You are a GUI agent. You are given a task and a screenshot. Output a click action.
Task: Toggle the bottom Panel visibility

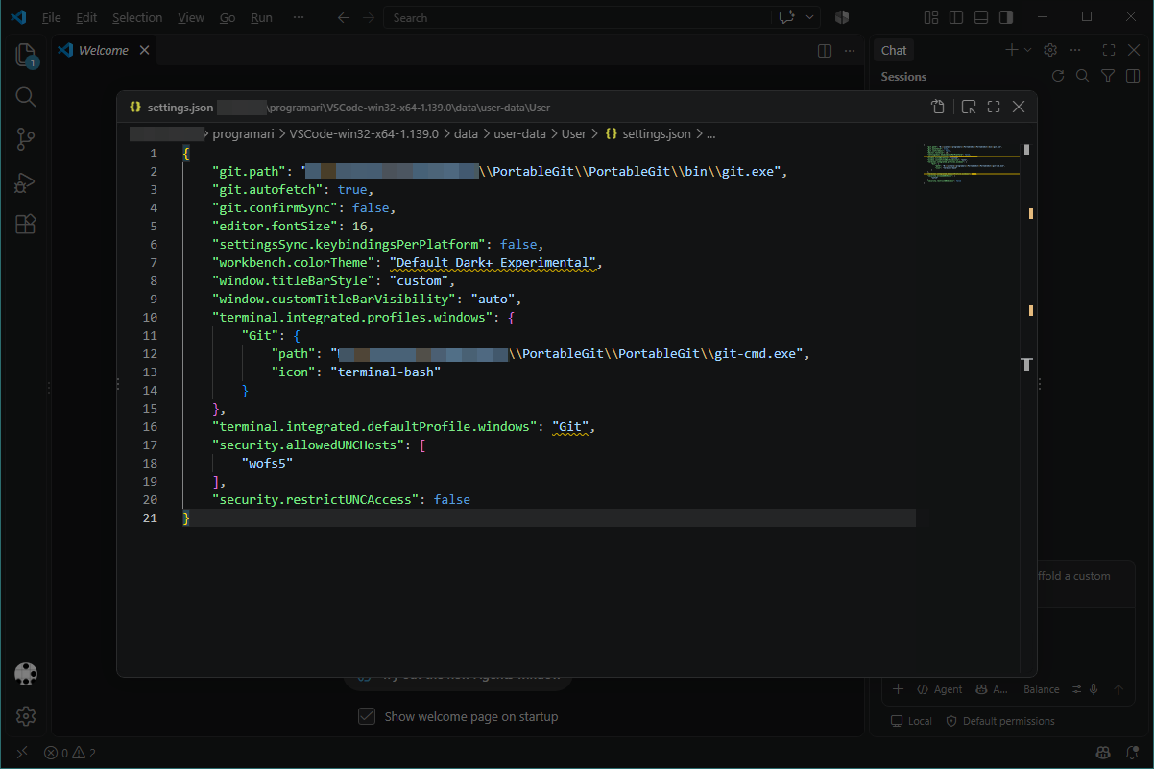pyautogui.click(x=980, y=17)
